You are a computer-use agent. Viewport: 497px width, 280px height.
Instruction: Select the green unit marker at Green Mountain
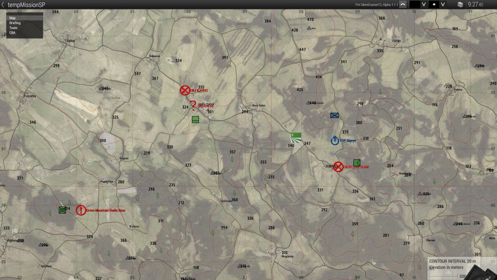tap(62, 210)
